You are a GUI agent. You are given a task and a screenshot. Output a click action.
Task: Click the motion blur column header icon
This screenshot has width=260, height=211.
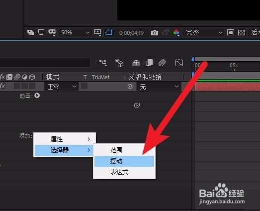17,77
